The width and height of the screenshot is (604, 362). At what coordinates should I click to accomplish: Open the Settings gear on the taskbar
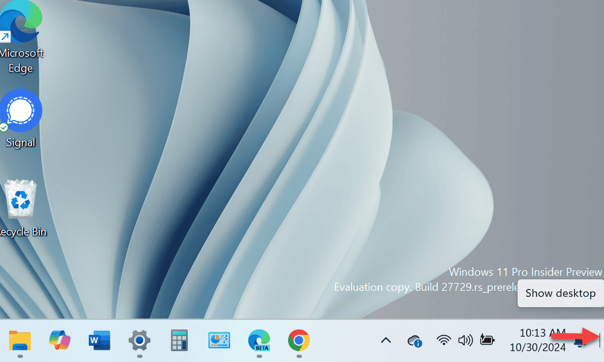[140, 340]
